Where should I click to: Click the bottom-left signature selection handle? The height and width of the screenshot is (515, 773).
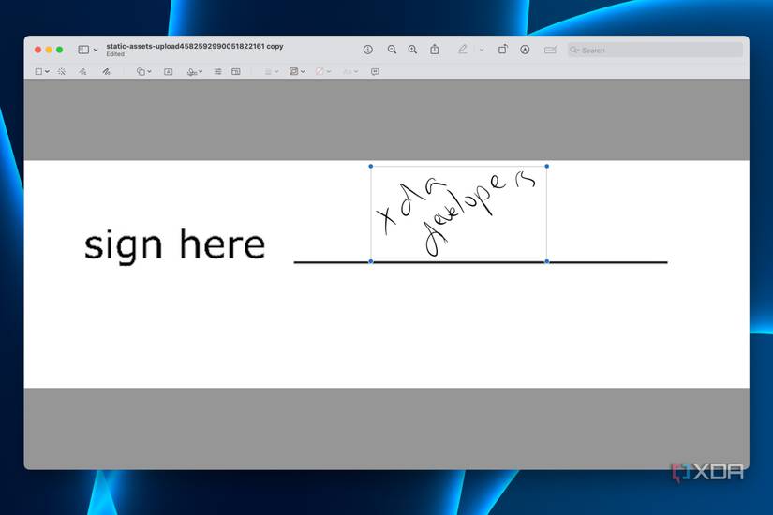pos(371,261)
